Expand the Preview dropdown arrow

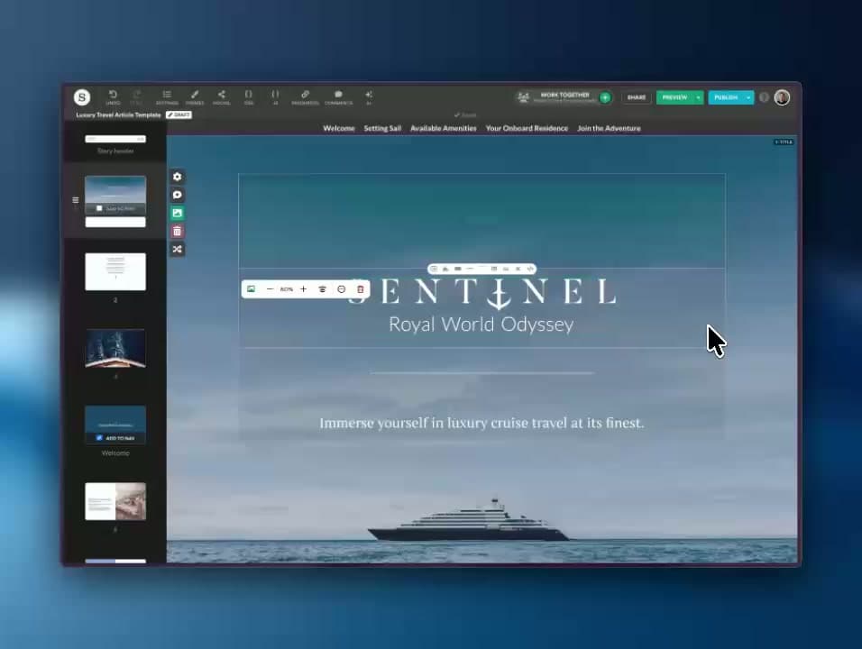coord(698,97)
